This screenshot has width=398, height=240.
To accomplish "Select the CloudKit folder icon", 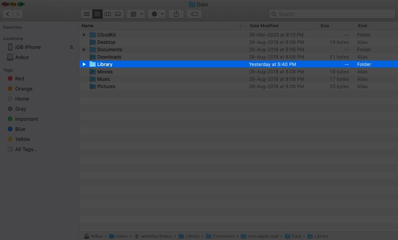I will coord(93,35).
